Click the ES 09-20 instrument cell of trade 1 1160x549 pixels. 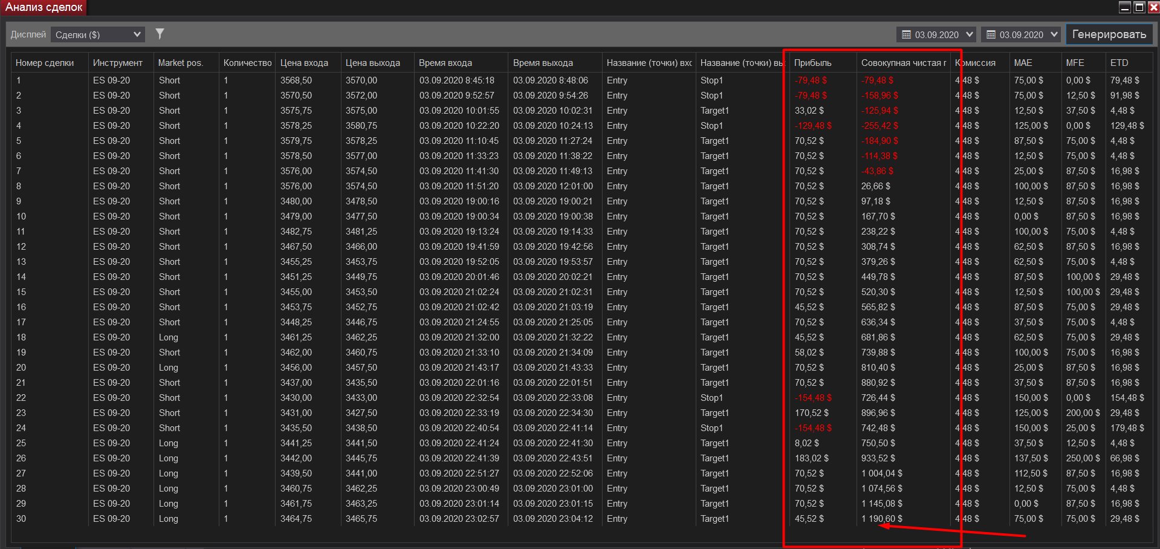(x=111, y=80)
